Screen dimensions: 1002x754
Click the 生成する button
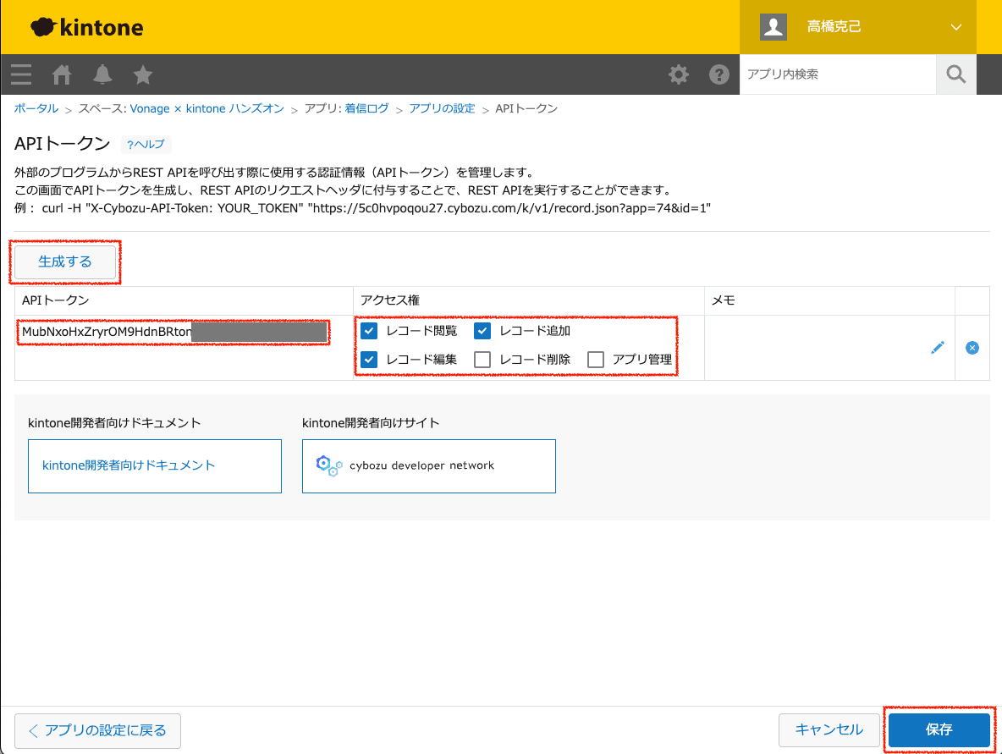coord(65,262)
